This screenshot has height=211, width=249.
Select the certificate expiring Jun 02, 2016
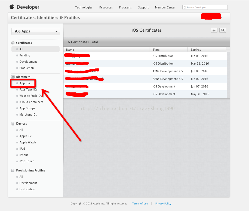[145, 79]
